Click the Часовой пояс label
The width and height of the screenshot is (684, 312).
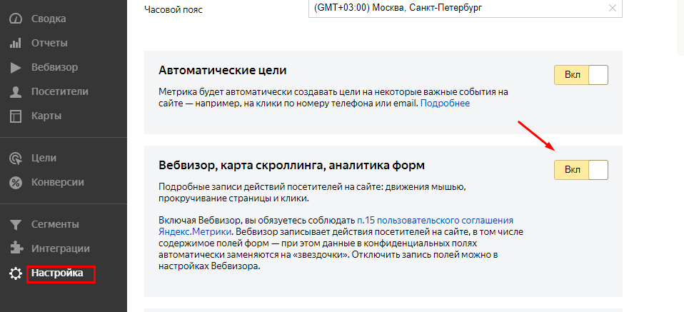173,9
